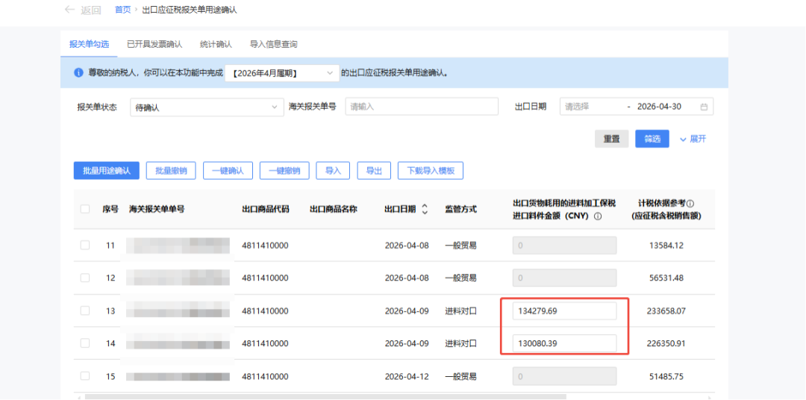Check the checkbox for row 14

point(85,343)
